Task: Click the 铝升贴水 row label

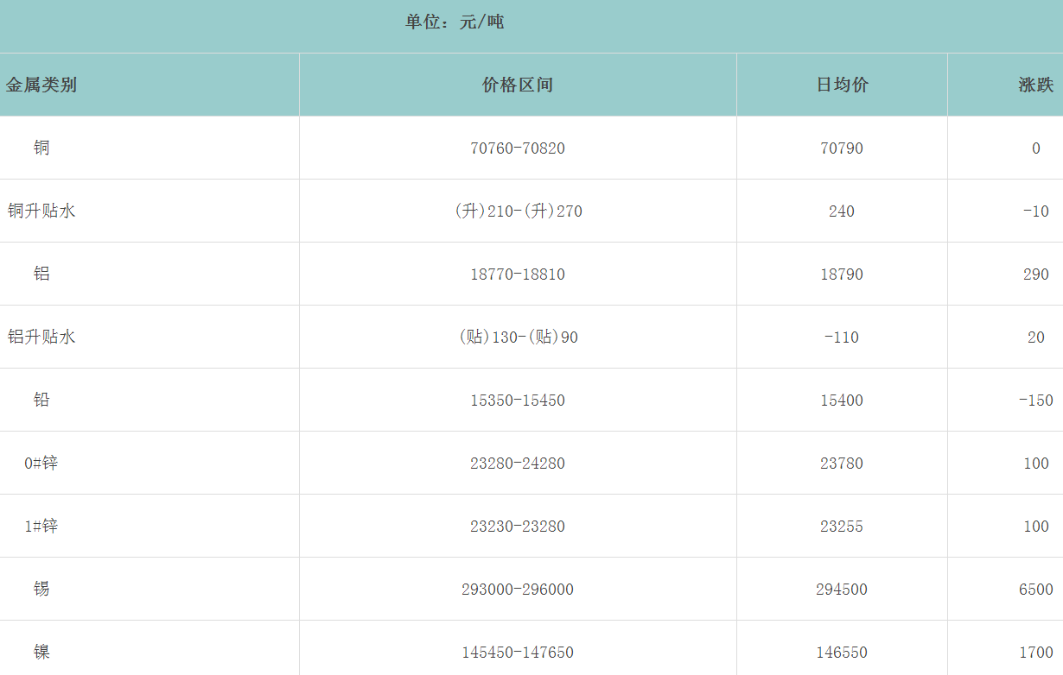Action: coord(41,337)
